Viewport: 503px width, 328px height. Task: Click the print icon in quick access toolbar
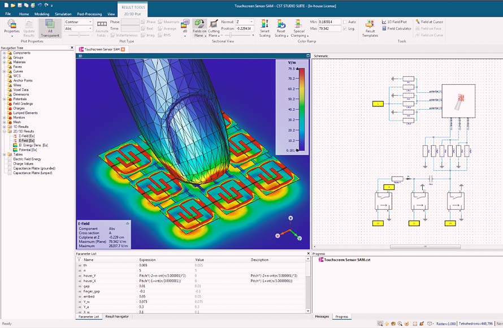pos(33,5)
